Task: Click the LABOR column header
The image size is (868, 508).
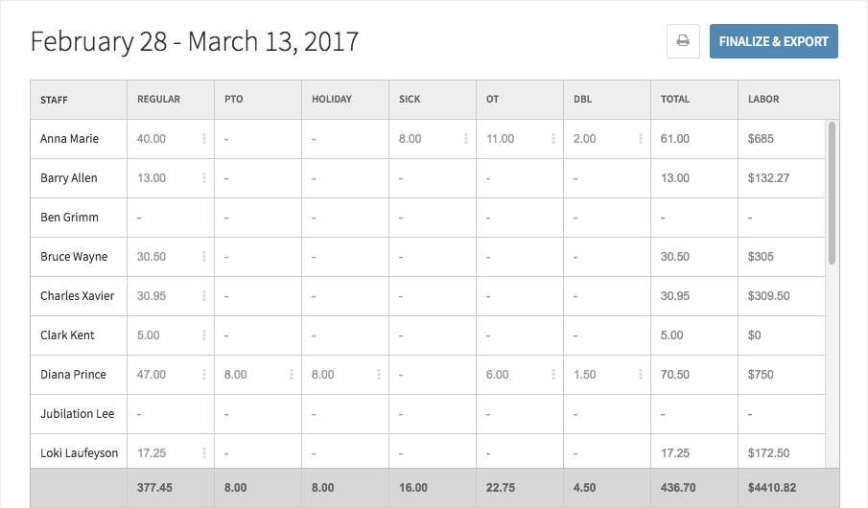Action: (763, 99)
